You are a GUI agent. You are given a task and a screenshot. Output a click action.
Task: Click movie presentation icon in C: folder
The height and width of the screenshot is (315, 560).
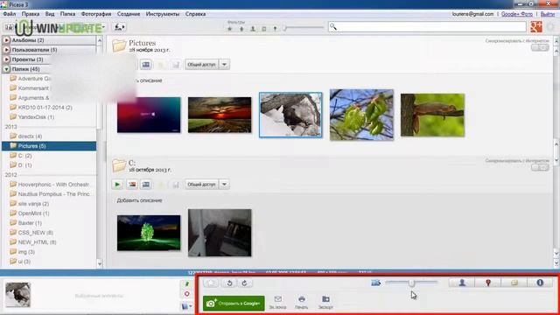point(146,185)
